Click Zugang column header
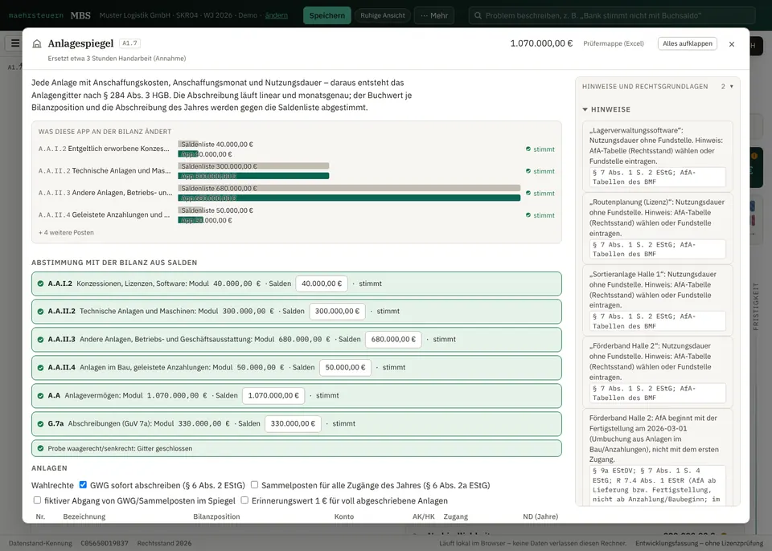The height and width of the screenshot is (551, 772). point(455,516)
